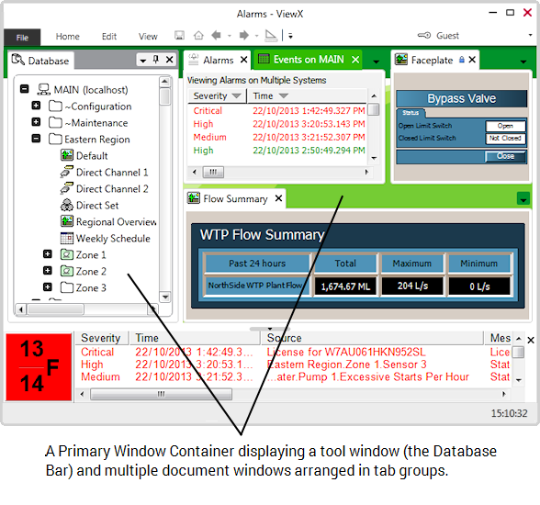Click the Home icon in toolbar
This screenshot has height=505, width=540.
click(x=198, y=36)
